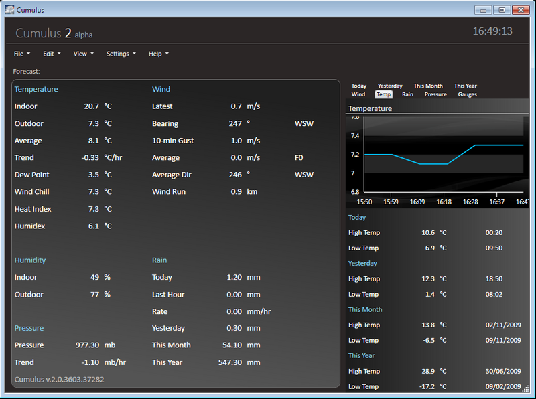
Task: Expand the View dropdown menu
Action: (x=83, y=54)
